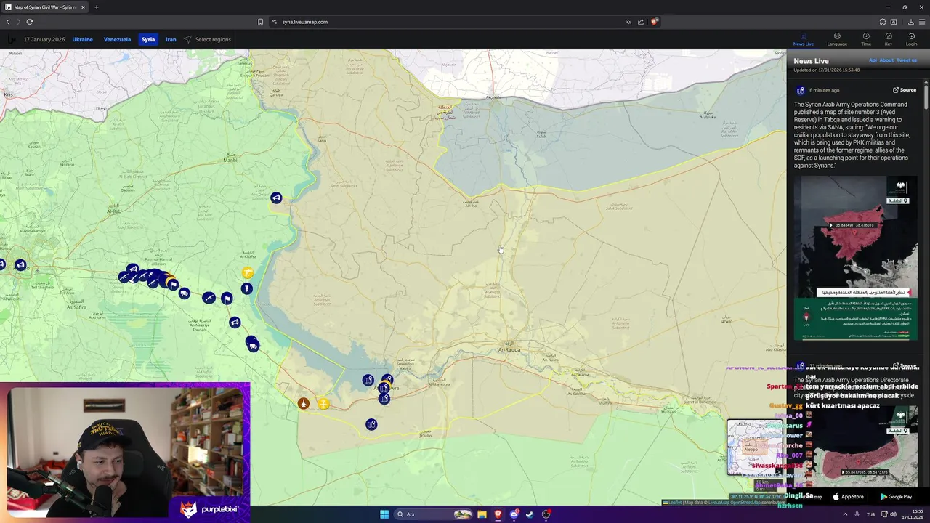Click the megaphone marker near the Euphrates

tap(276, 198)
